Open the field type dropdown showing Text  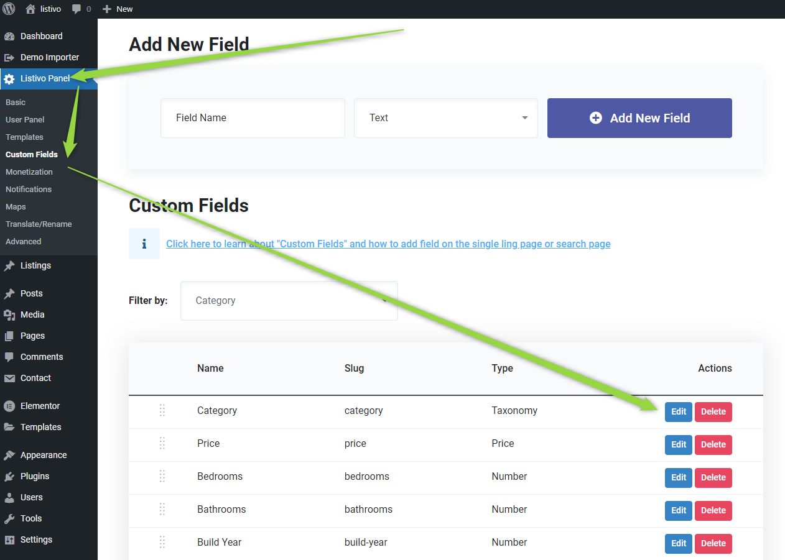(x=445, y=118)
